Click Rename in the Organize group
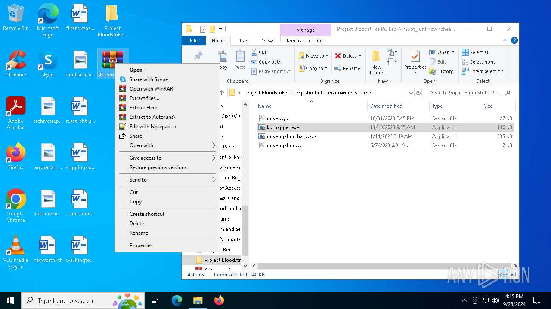551x309 pixels. (347, 68)
